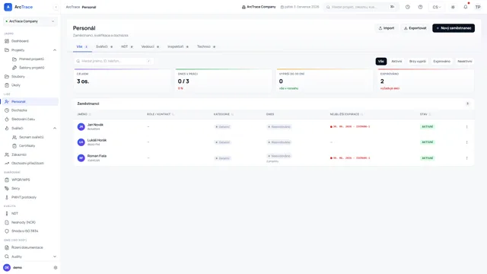
Task: Switch to the Vedoucí tab
Action: tap(150, 46)
